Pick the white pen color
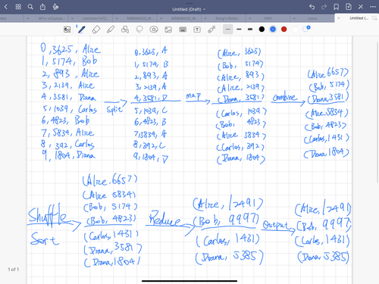This screenshot has height=284, width=379. point(295,30)
